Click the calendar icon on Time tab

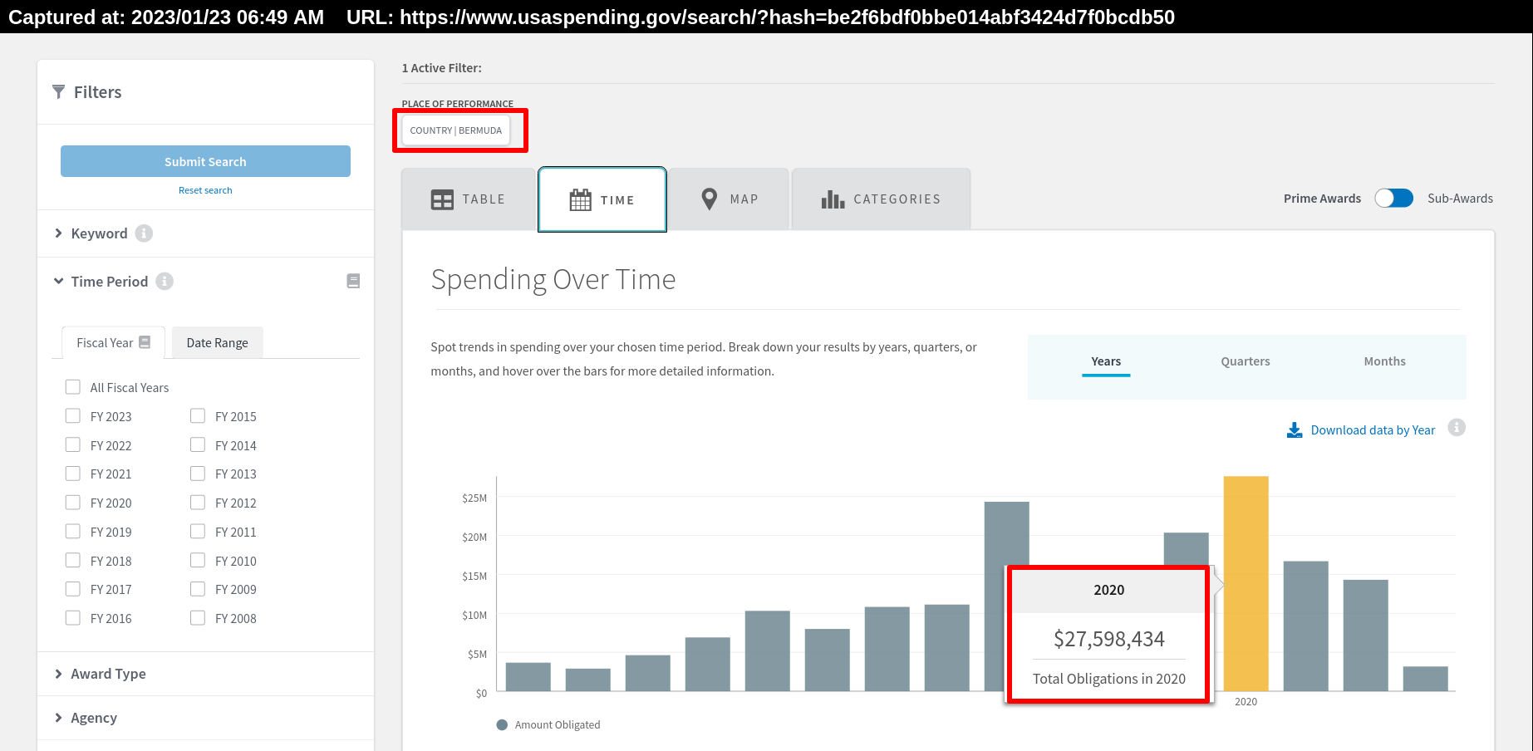tap(580, 199)
